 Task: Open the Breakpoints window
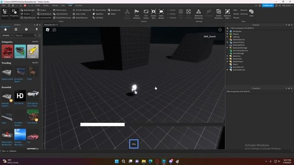pos(114,10)
